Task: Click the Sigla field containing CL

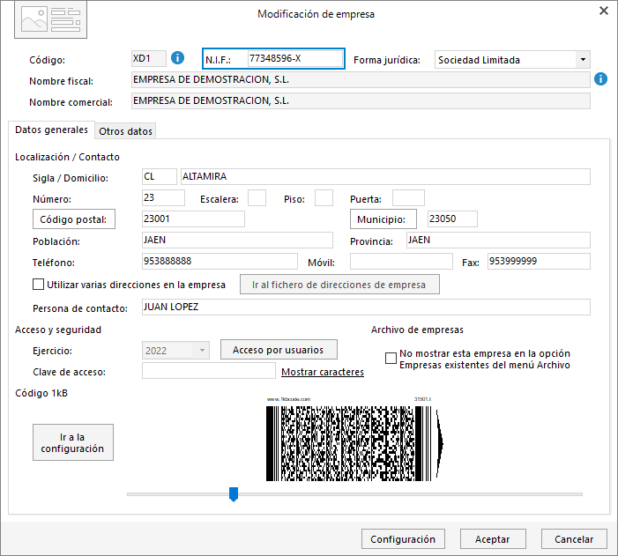Action: [x=160, y=176]
